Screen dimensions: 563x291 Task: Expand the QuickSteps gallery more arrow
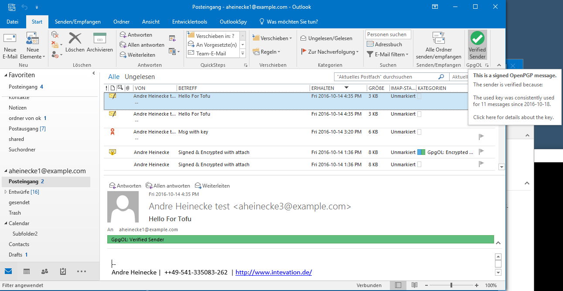pos(243,54)
